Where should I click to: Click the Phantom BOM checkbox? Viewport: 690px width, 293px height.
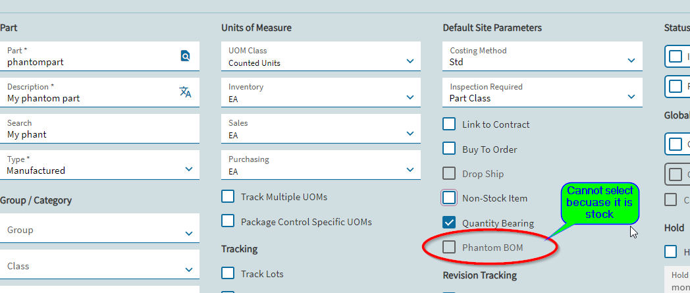(x=449, y=248)
